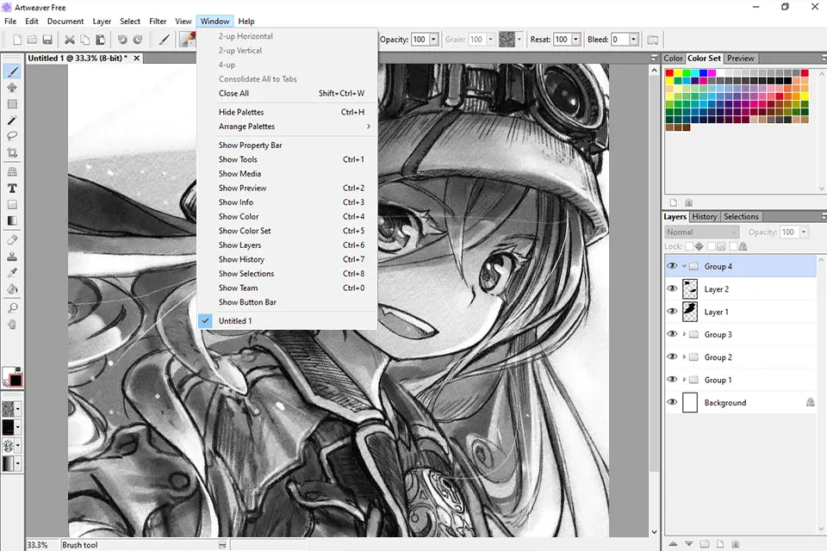Select the Magic Wand tool
Viewport: 827px width, 551px height.
coord(12,121)
